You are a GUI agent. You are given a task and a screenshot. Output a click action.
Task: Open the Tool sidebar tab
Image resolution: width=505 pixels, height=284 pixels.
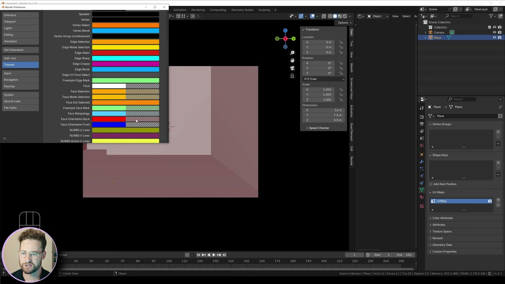(351, 43)
